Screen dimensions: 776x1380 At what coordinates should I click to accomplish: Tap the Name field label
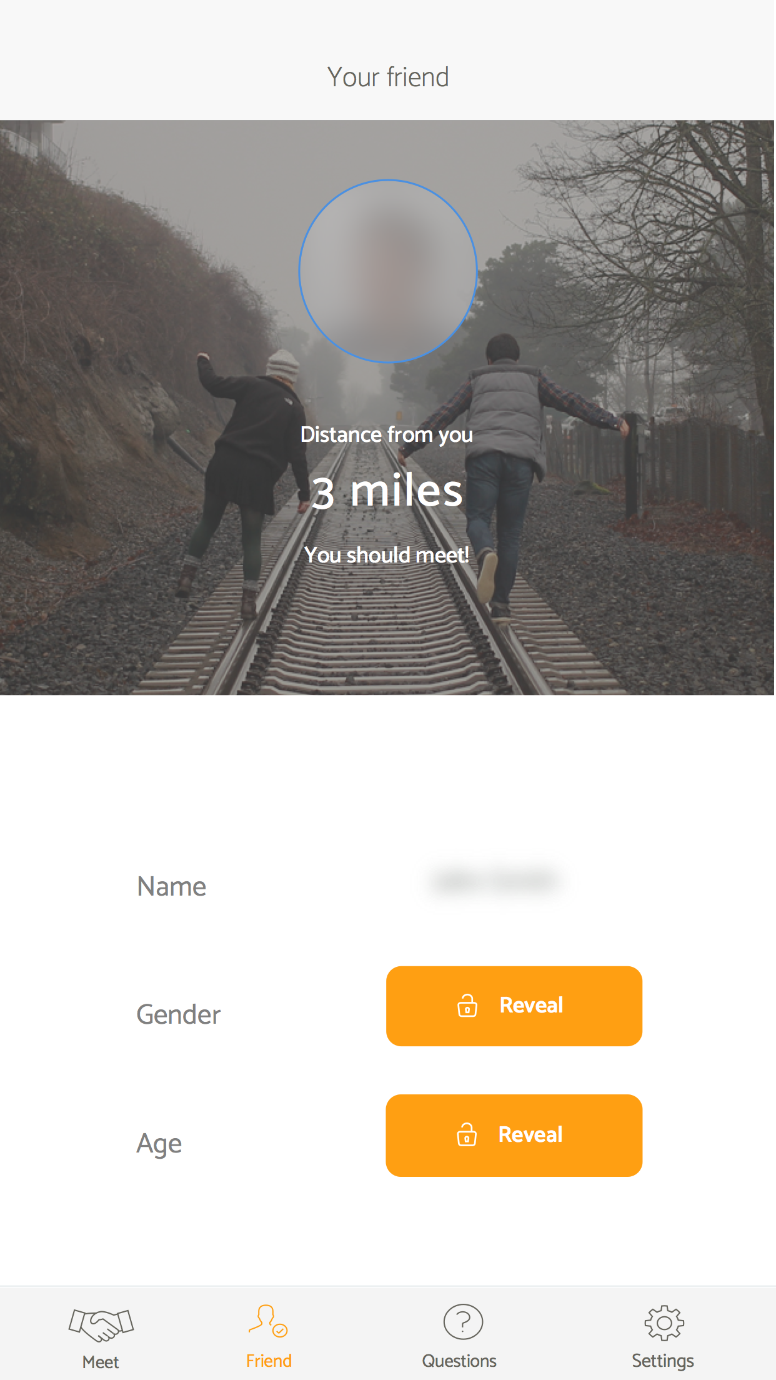pos(172,886)
